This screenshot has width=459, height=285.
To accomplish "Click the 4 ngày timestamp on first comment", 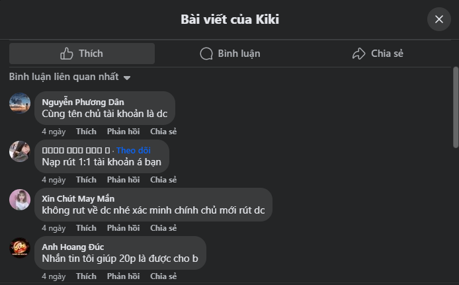I will tap(54, 132).
